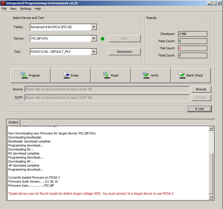The height and width of the screenshot is (209, 223).
Task: Click 'Now Downloading new Firmware' output line
Action: pos(52,133)
